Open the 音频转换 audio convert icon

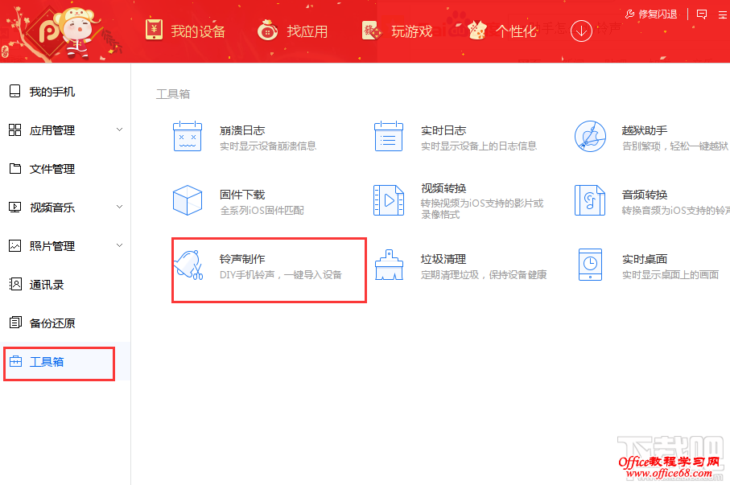pyautogui.click(x=590, y=200)
